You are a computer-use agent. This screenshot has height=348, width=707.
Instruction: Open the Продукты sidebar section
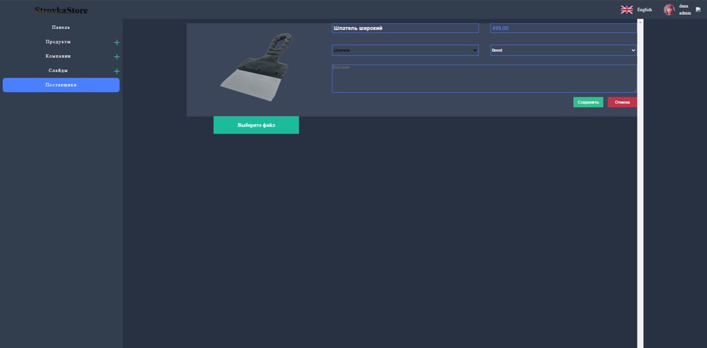pyautogui.click(x=58, y=42)
